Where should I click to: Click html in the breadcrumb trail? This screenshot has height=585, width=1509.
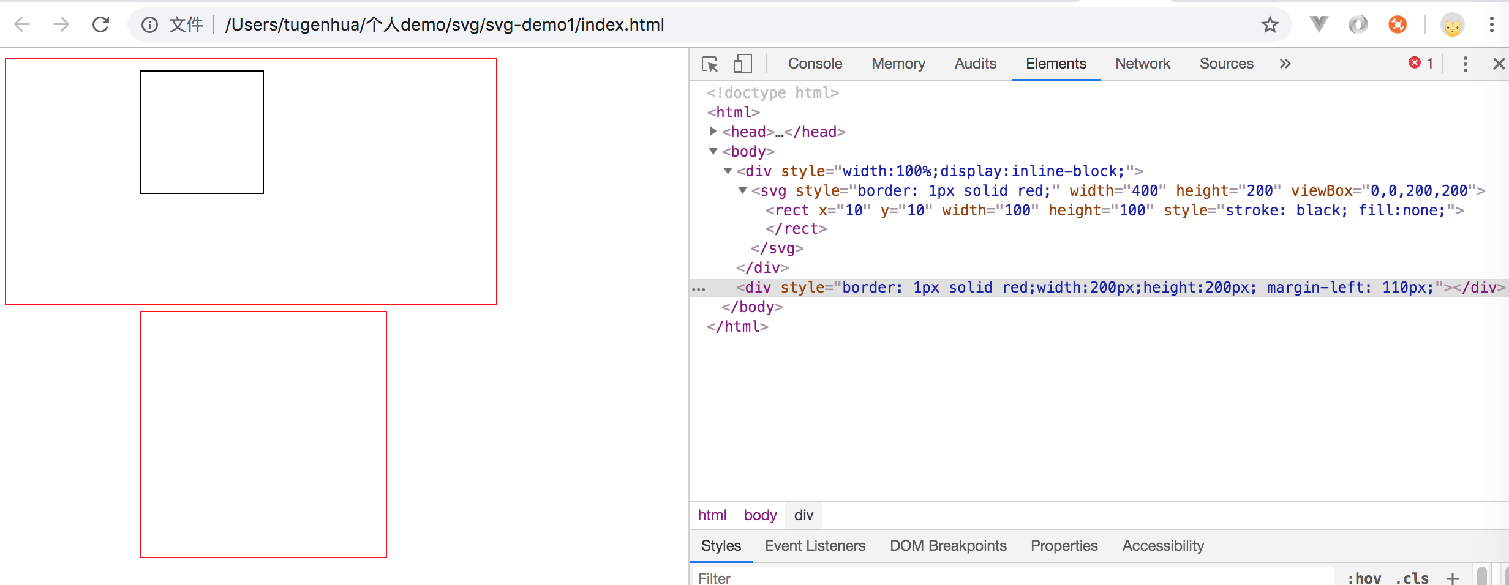click(712, 515)
